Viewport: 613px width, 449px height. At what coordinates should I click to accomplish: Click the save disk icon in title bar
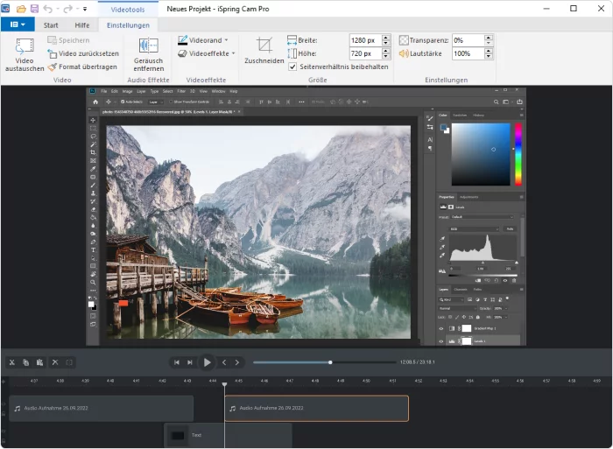pos(34,9)
